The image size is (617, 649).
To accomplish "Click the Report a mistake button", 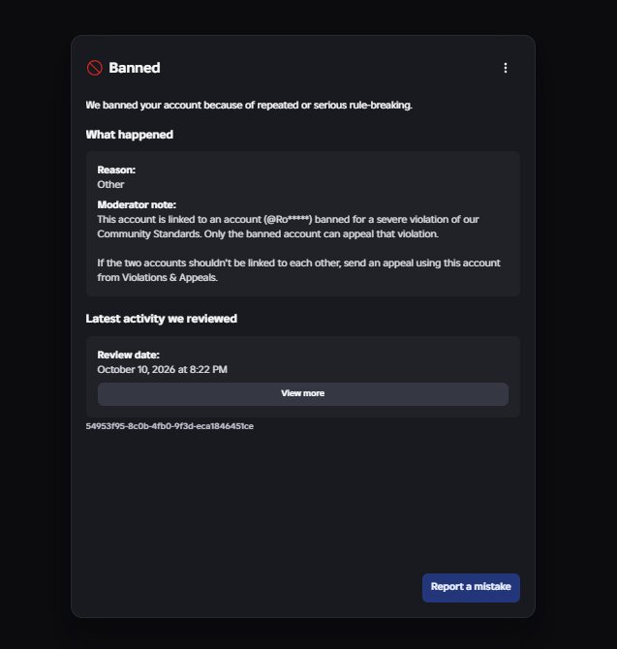I will 471,587.
